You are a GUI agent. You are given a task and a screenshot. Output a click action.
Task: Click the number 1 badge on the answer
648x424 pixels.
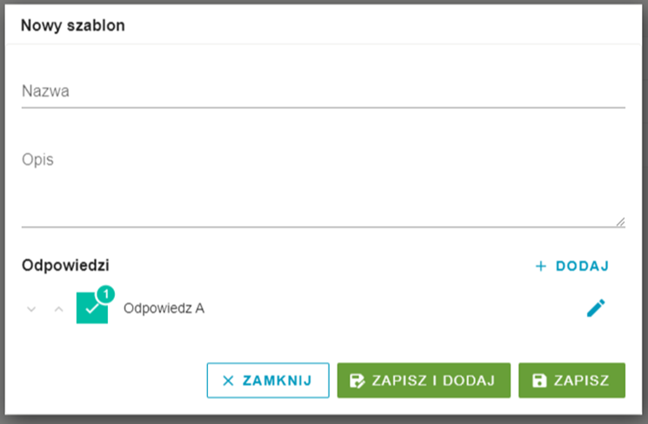(106, 294)
